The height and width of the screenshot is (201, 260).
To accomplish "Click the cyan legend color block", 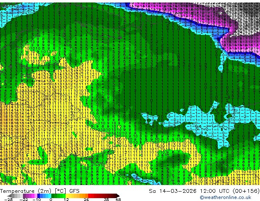I will (x=50, y=196).
